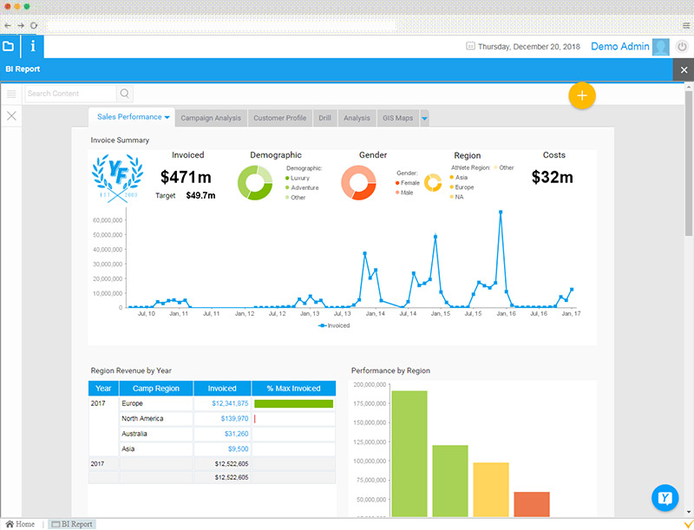694x530 pixels.
Task: Click the yellow plus create button
Action: 582,95
